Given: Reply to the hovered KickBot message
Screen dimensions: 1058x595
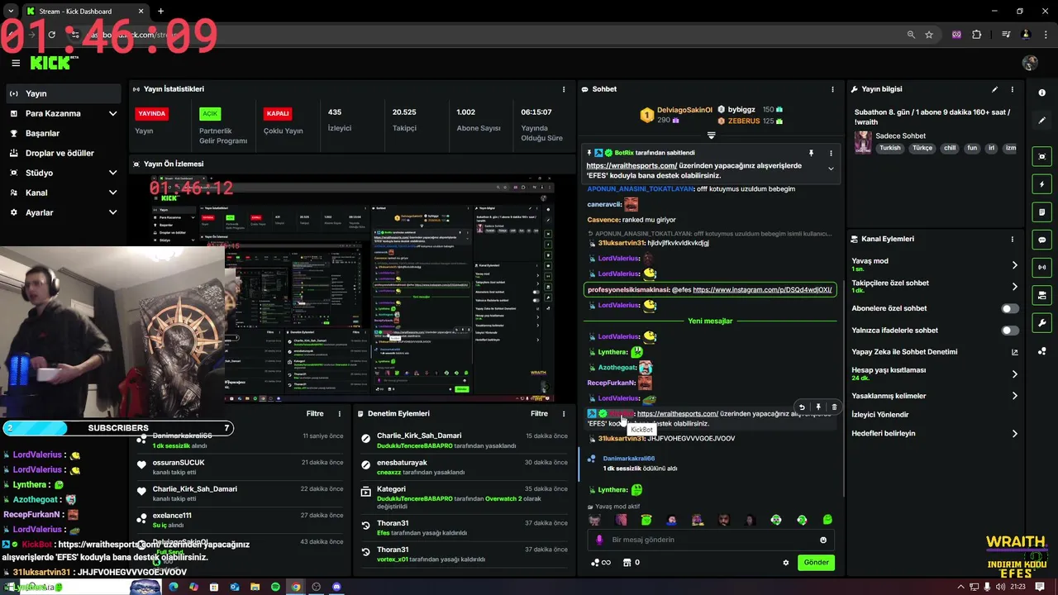Looking at the screenshot, I should click(x=802, y=407).
